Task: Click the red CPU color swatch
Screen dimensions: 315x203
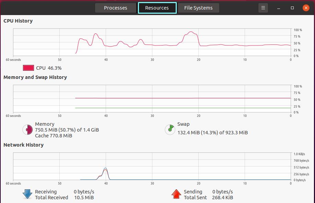Action: [x=28, y=68]
